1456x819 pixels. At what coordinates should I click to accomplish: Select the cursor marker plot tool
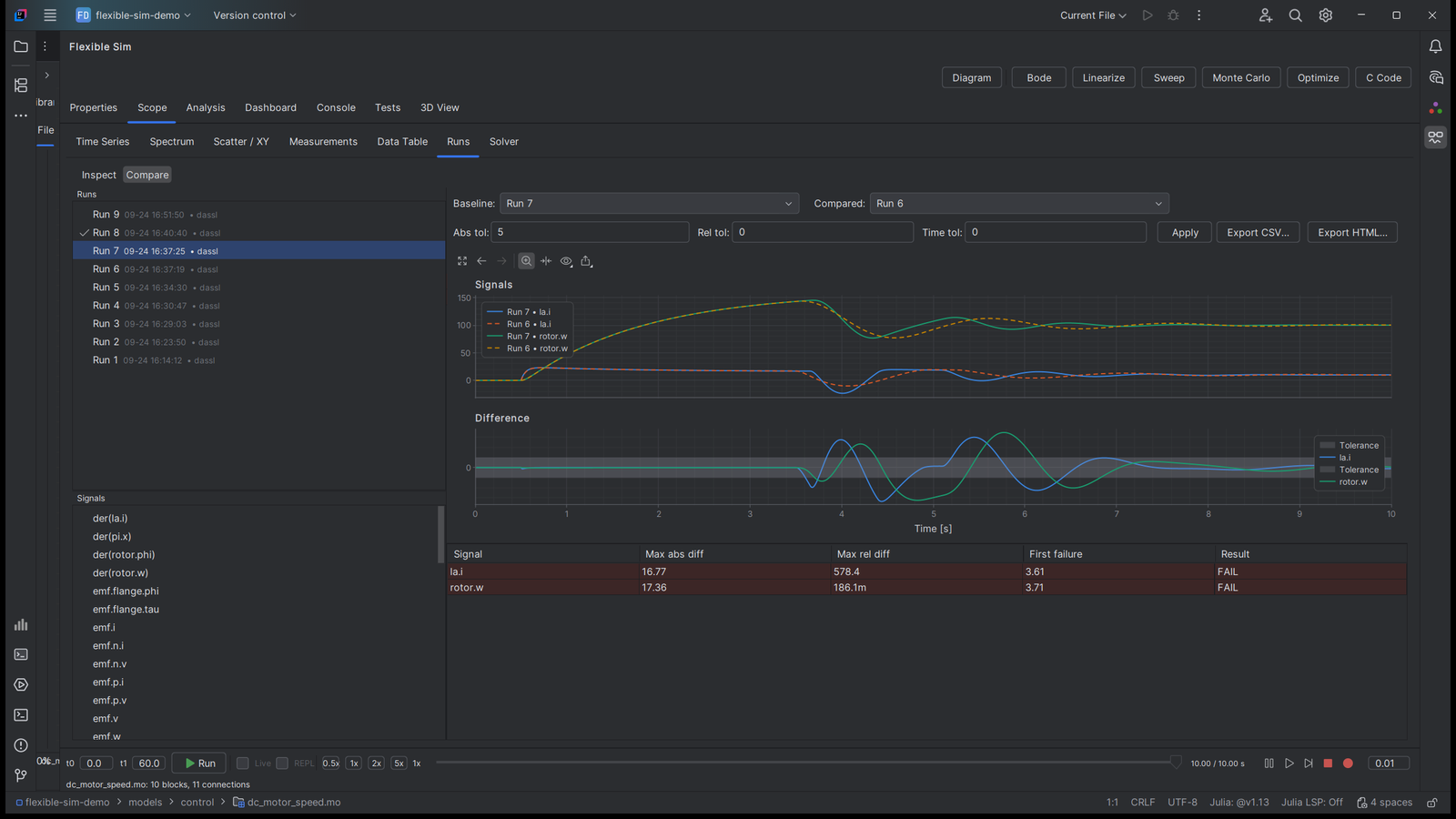tap(546, 261)
